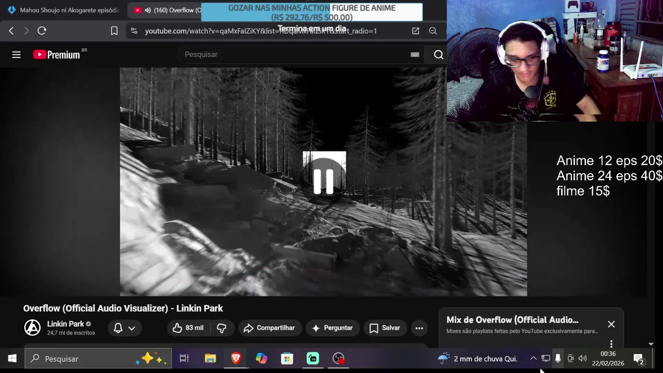Like the video with 83 mil
The height and width of the screenshot is (373, 663).
coord(188,328)
